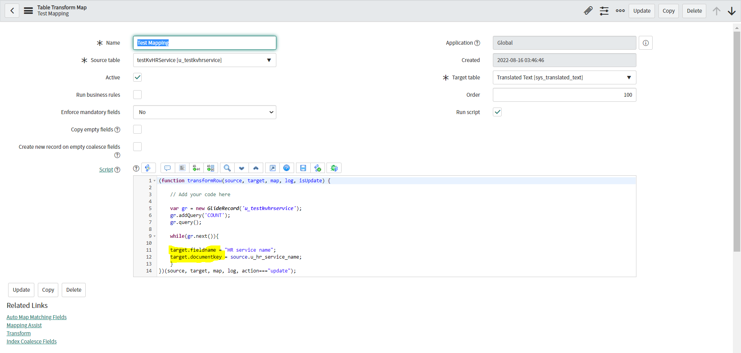Click the Auto Map Matching Fields link
The width and height of the screenshot is (741, 353).
click(36, 317)
